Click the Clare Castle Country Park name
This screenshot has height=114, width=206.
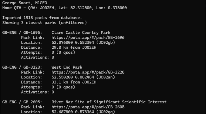point(81,32)
